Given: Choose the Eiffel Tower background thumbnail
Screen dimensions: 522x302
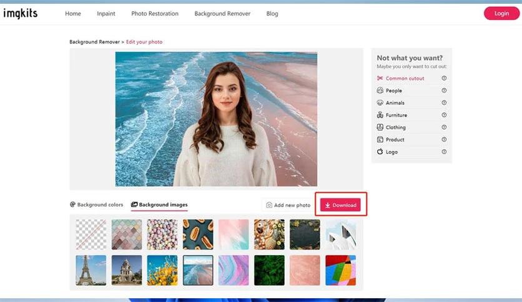Looking at the screenshot, I should click(91, 270).
